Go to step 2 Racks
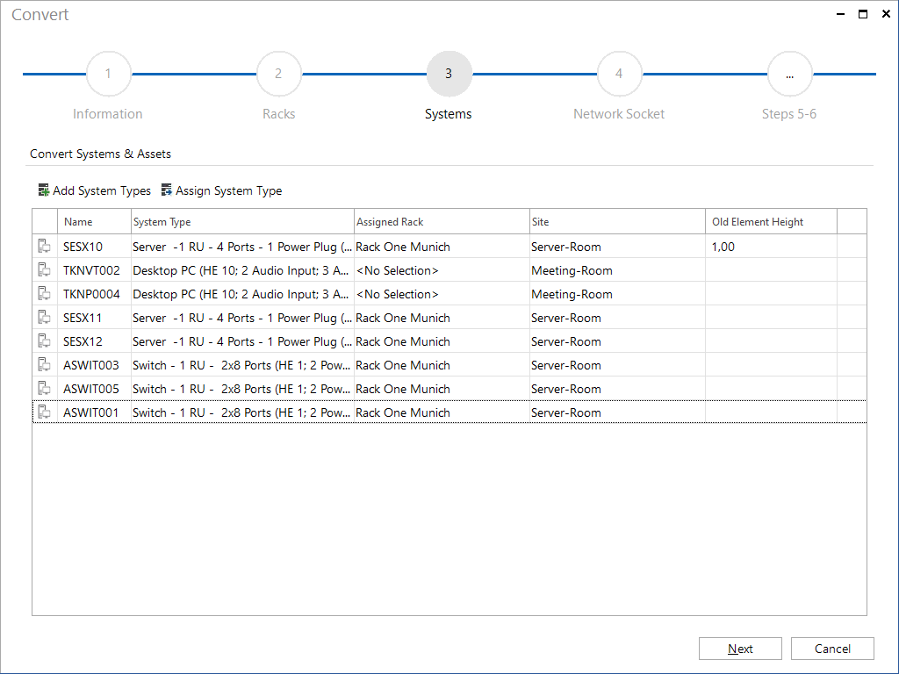 click(x=278, y=74)
